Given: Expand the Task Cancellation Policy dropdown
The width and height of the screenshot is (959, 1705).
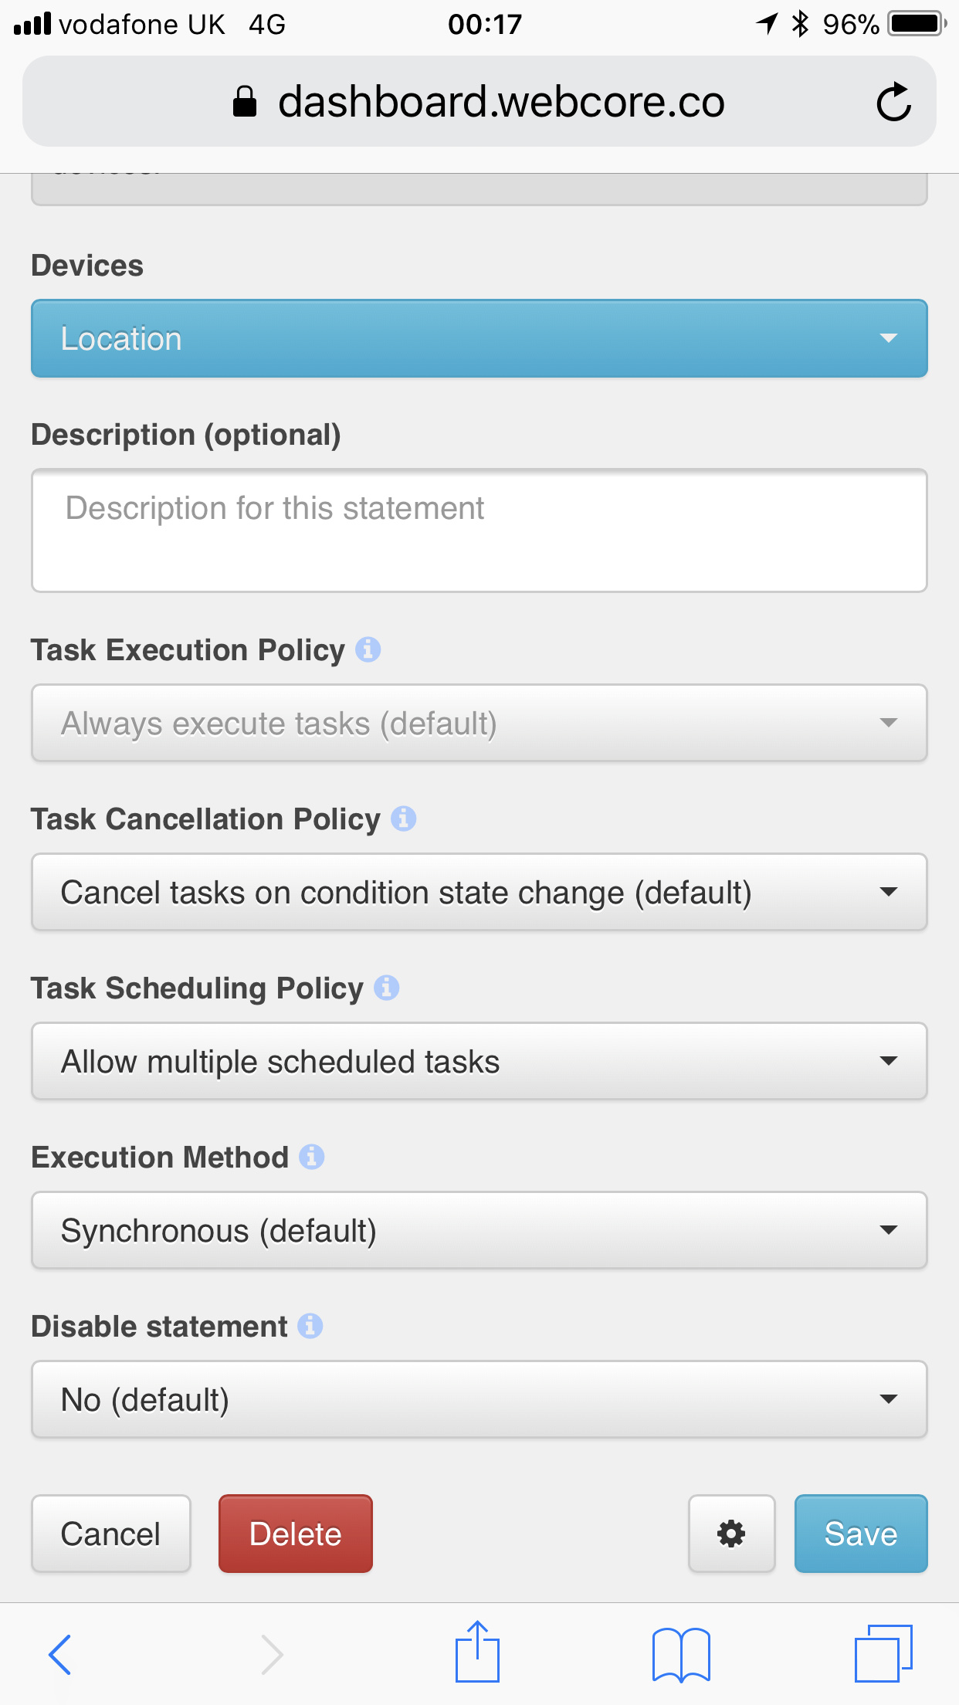Looking at the screenshot, I should 479,892.
